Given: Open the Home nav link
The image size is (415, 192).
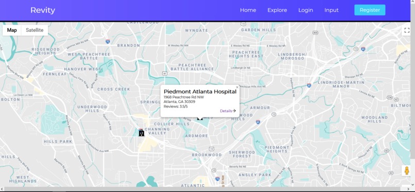Looking at the screenshot, I should 248,10.
